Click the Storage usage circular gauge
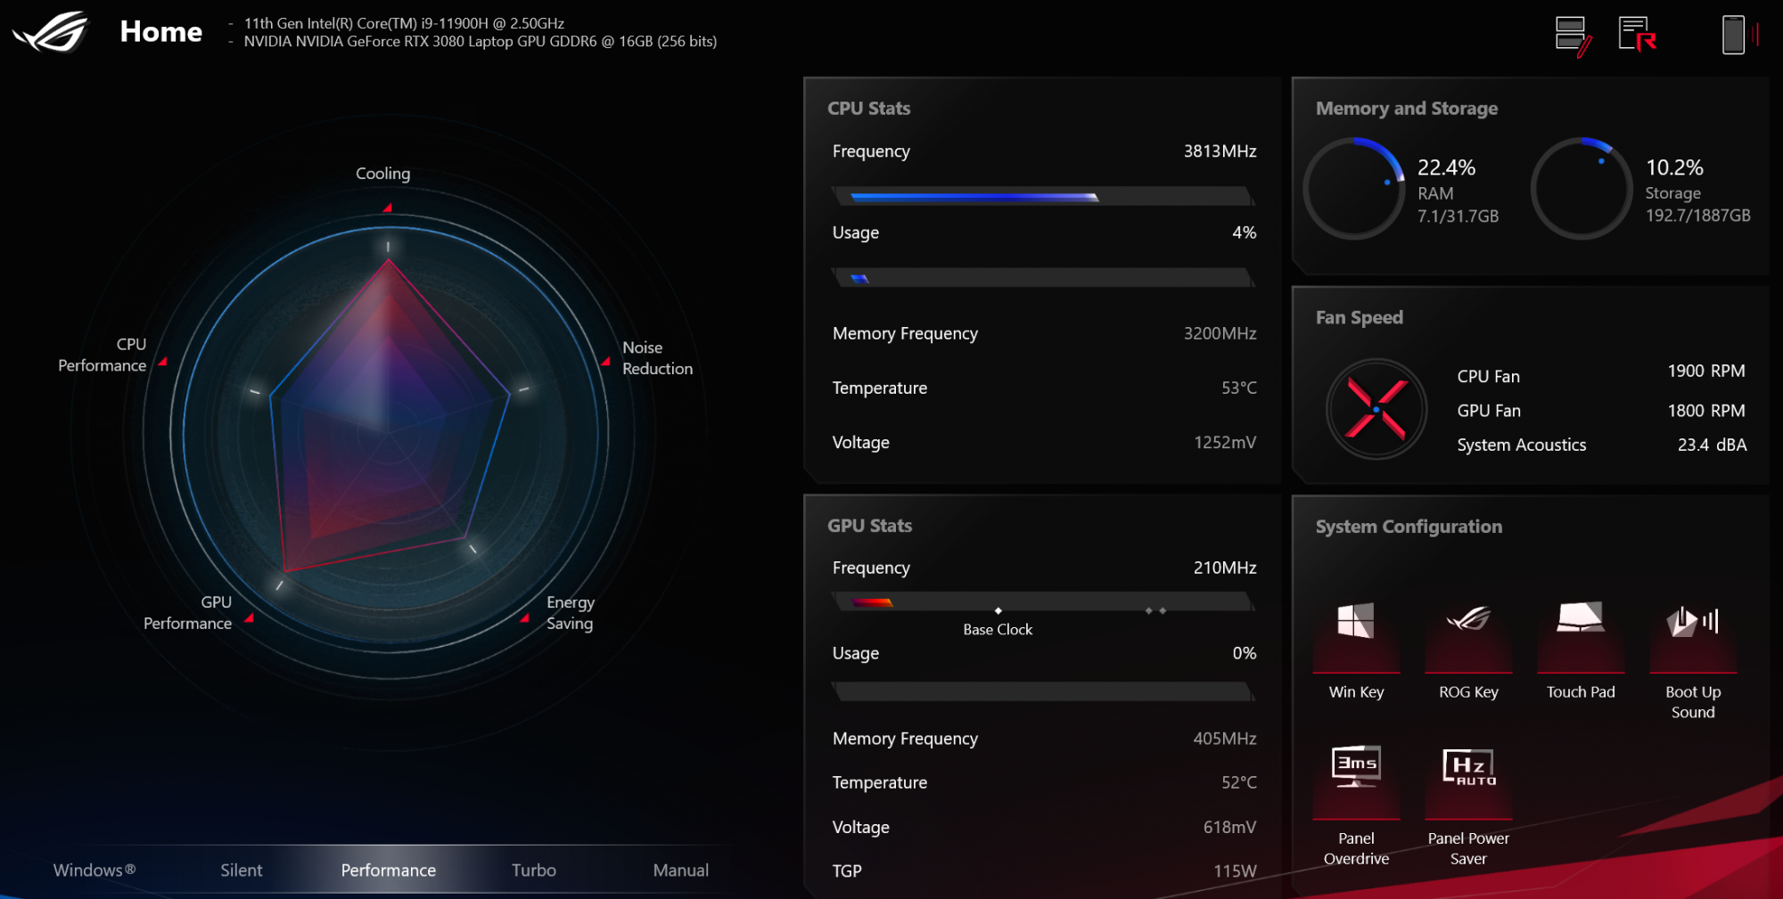Image resolution: width=1783 pixels, height=899 pixels. pos(1582,188)
